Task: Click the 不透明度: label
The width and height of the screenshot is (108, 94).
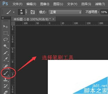Action: pyautogui.click(x=92, y=12)
